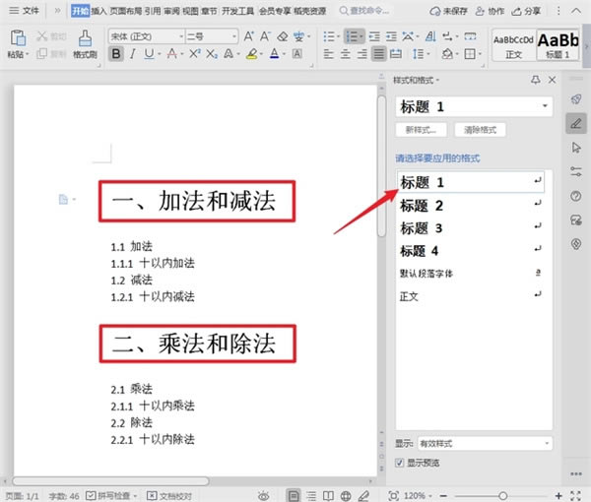Click the help question mark sidebar icon
This screenshot has height=502, width=591.
coord(576,196)
